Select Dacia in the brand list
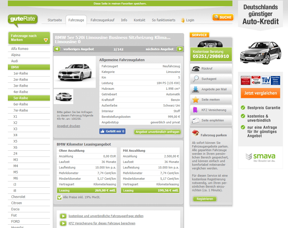 pos(29,209)
